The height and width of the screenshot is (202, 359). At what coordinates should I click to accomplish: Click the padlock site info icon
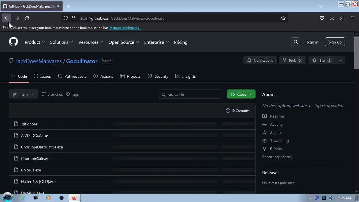[x=73, y=18]
